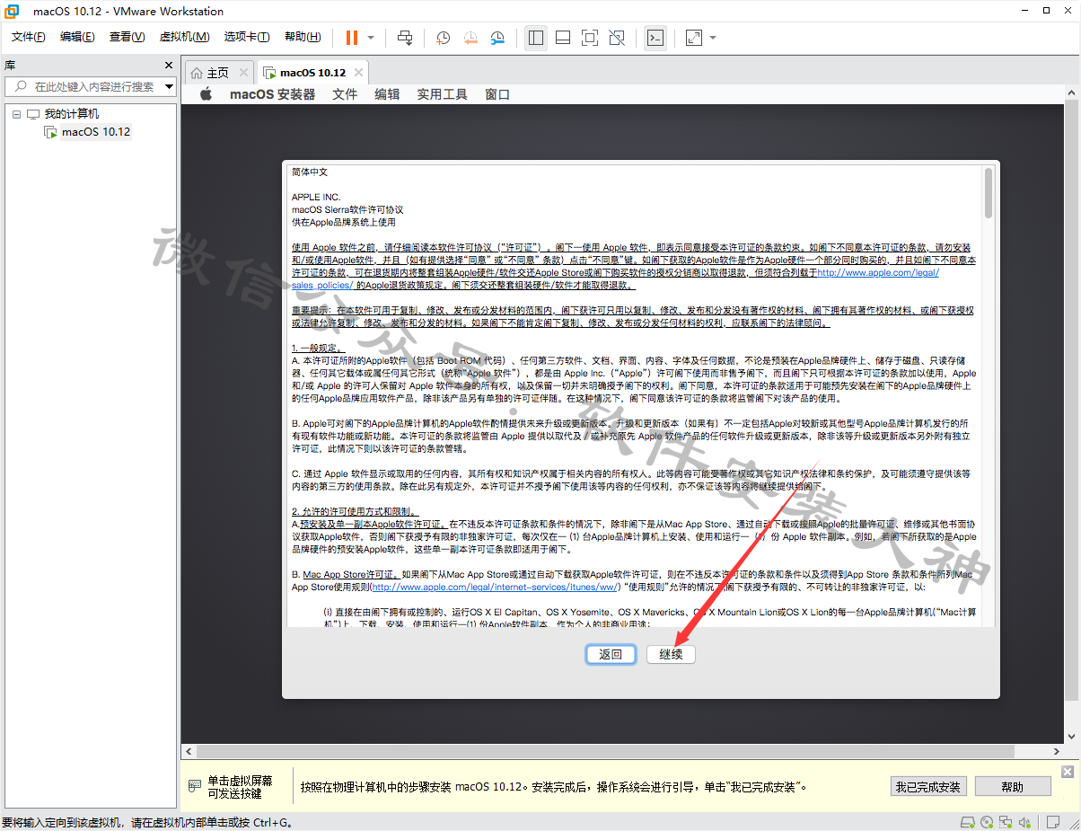Open the 虚拟机(M) menu
The width and height of the screenshot is (1081, 831).
coord(184,37)
